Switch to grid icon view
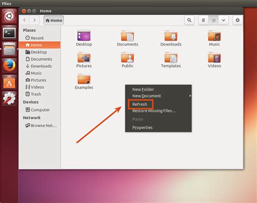This screenshot has width=257, height=203. coord(214,20)
